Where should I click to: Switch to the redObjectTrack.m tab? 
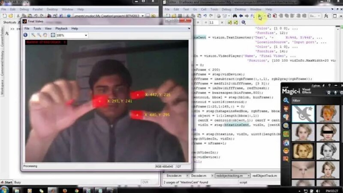[265, 176]
